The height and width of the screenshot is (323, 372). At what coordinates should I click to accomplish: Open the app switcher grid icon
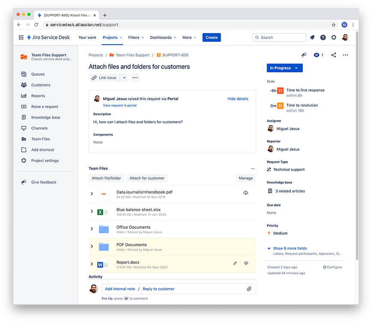21,37
